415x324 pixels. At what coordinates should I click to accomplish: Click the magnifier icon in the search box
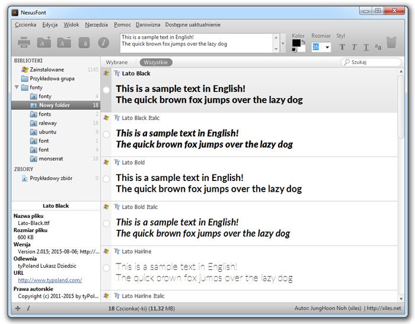click(346, 62)
